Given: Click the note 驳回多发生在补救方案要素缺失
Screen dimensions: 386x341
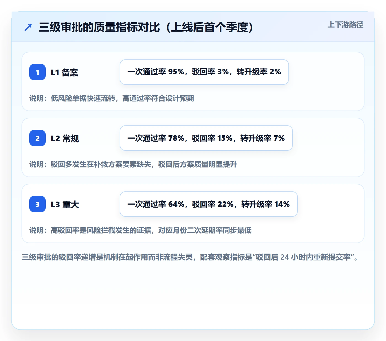Looking at the screenshot, I should click(133, 164).
